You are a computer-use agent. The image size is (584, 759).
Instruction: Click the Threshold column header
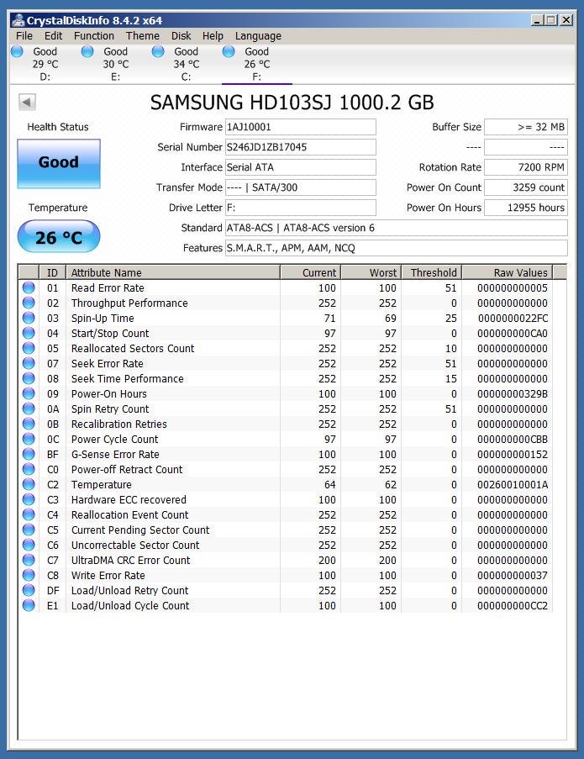click(x=432, y=272)
